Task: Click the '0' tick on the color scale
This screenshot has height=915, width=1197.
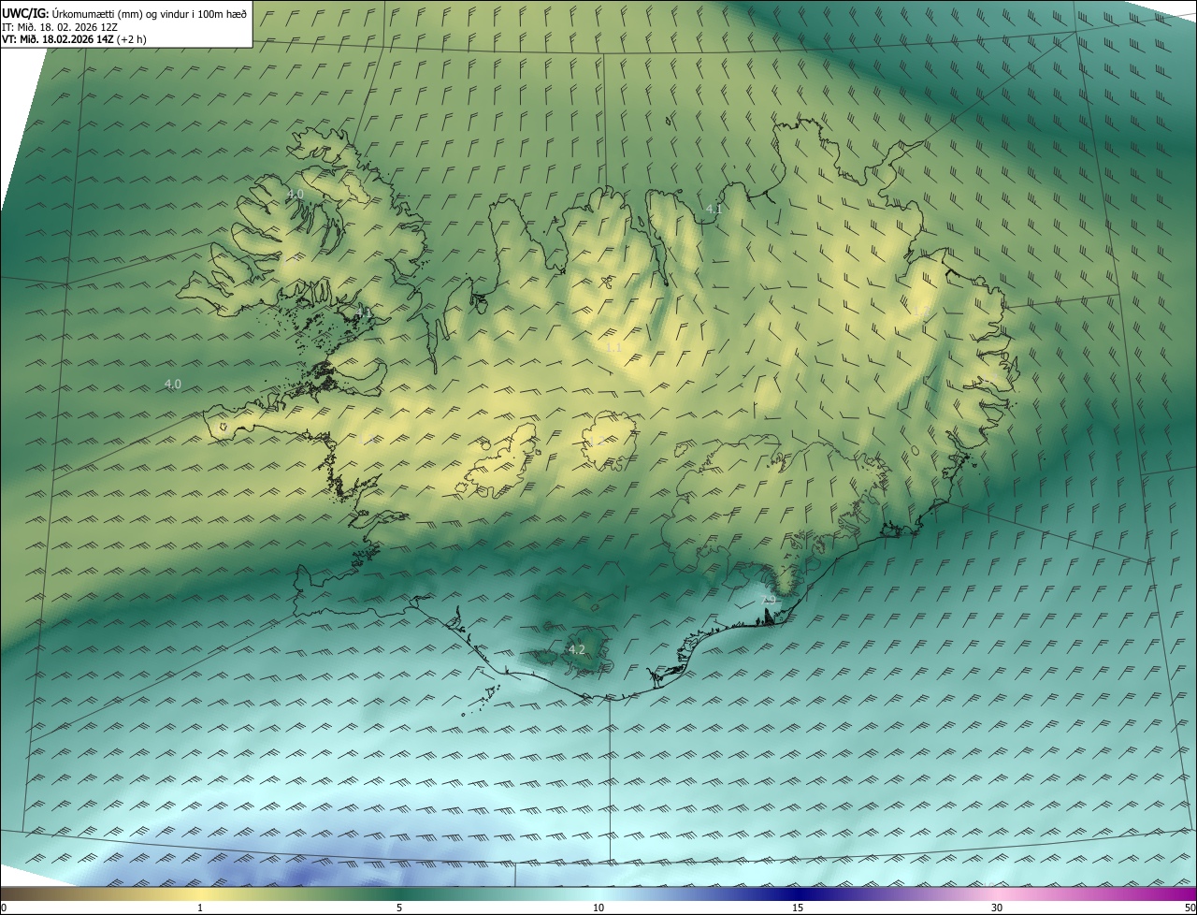Action: click(x=4, y=908)
